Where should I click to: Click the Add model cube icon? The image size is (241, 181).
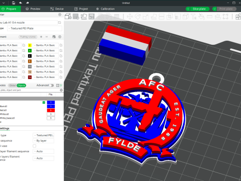(x=68, y=17)
